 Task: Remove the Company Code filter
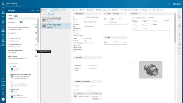pos(36,33)
